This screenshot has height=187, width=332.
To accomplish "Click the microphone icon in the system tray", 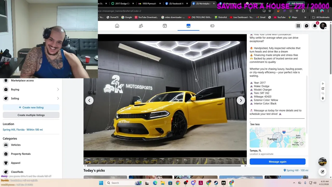I will [x=305, y=183].
